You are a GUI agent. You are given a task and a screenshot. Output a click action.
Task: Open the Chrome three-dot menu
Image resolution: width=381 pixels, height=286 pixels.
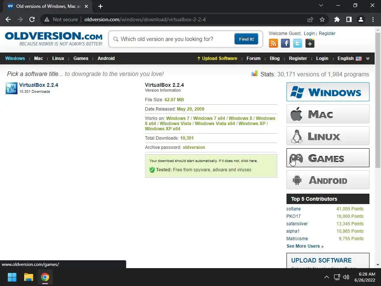pos(373,19)
